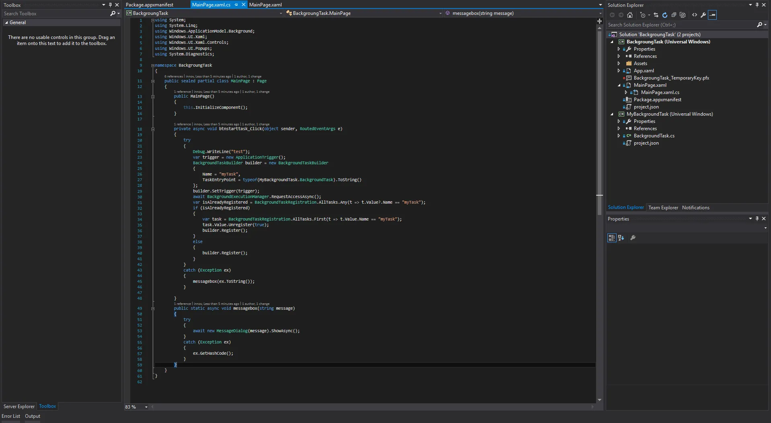Open the Team Explorer tab
Viewport: 771px width, 423px height.
[663, 208]
